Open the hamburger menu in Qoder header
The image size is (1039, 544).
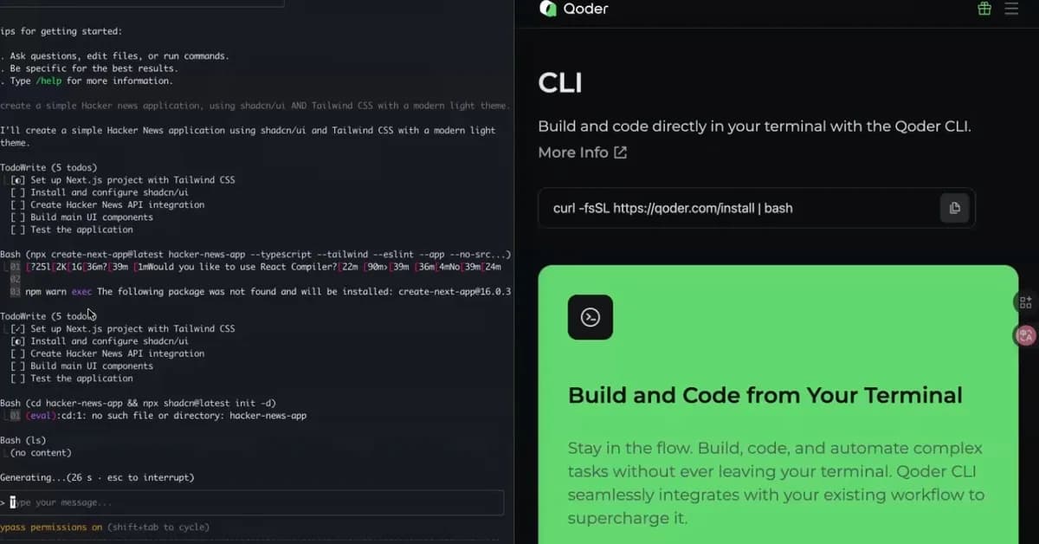pos(1011,9)
